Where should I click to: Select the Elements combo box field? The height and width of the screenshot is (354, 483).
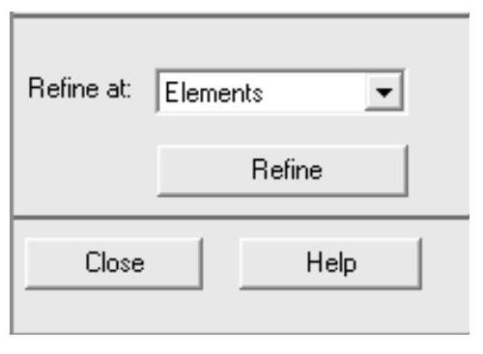[279, 92]
